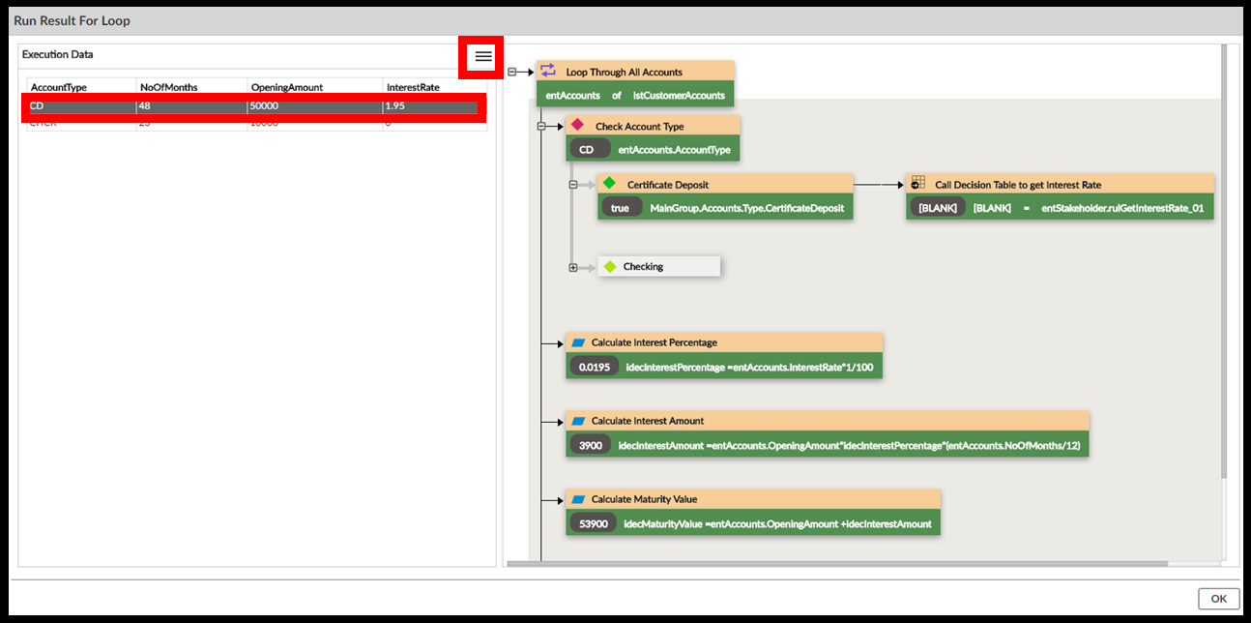Click the green diamond Certificate Deposit icon
Image resolution: width=1251 pixels, height=623 pixels.
pos(609,184)
